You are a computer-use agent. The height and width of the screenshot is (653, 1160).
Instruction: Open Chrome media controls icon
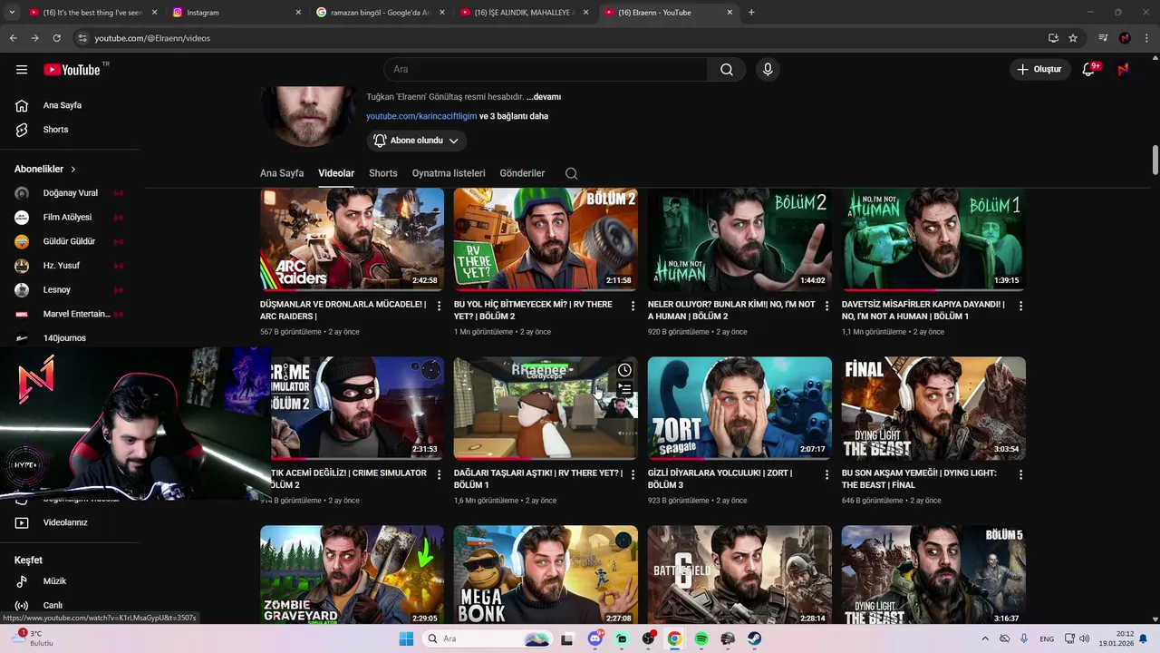1103,38
